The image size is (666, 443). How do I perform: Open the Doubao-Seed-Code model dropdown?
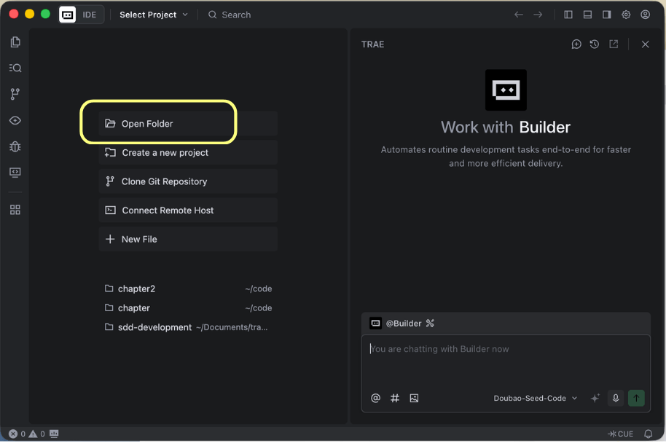click(535, 399)
